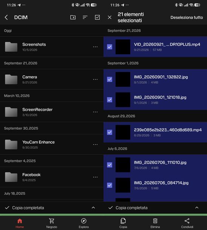207x230 pixels.
Task: Tap Copia to copy selected items
Action: click(x=123, y=223)
